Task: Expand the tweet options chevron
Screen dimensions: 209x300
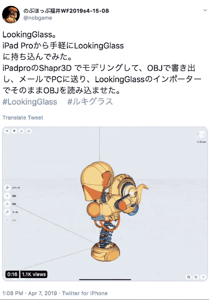Action: [x=205, y=10]
